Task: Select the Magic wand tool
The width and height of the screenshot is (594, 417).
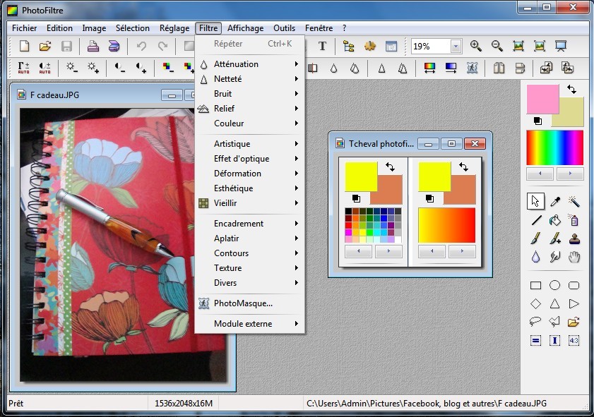Action: tap(574, 201)
